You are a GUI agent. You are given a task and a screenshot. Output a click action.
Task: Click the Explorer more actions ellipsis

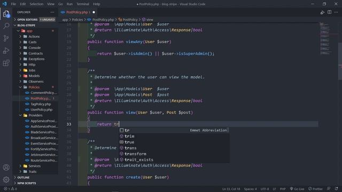pos(52,12)
